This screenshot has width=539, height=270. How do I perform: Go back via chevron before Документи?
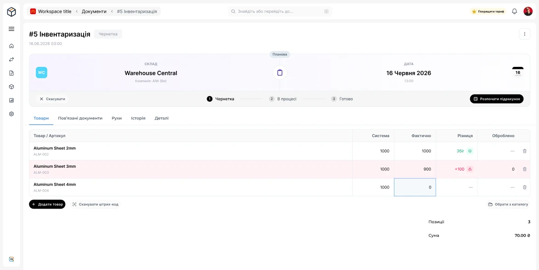point(76,11)
